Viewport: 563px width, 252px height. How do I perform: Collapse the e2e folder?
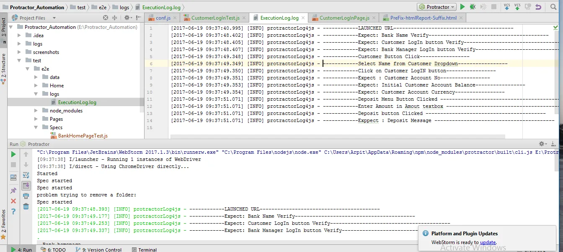click(28, 69)
